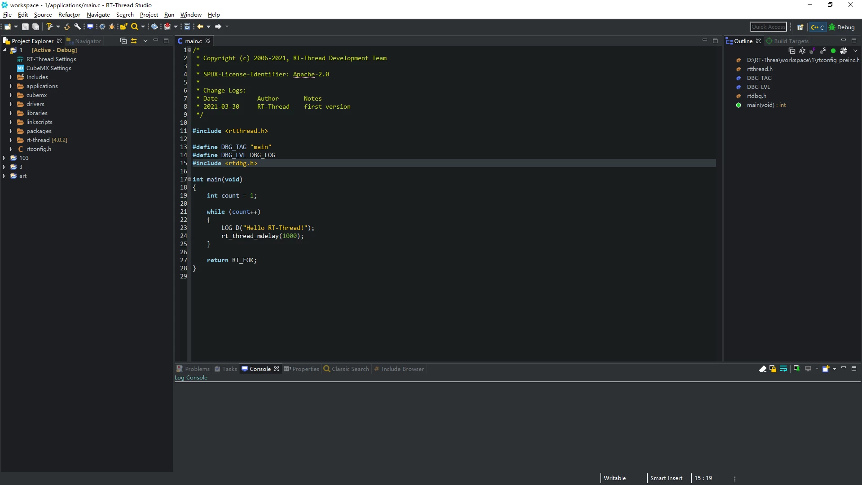This screenshot has width=862, height=485.
Task: Open the Project Explorer view menu chevron
Action: 145,41
